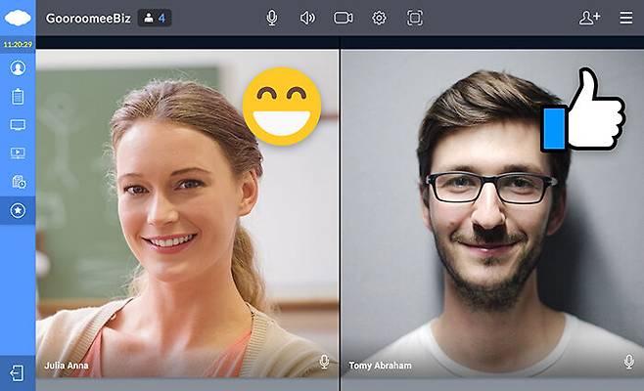The width and height of the screenshot is (644, 391).
Task: Open the hamburger menu
Action: pos(625,18)
